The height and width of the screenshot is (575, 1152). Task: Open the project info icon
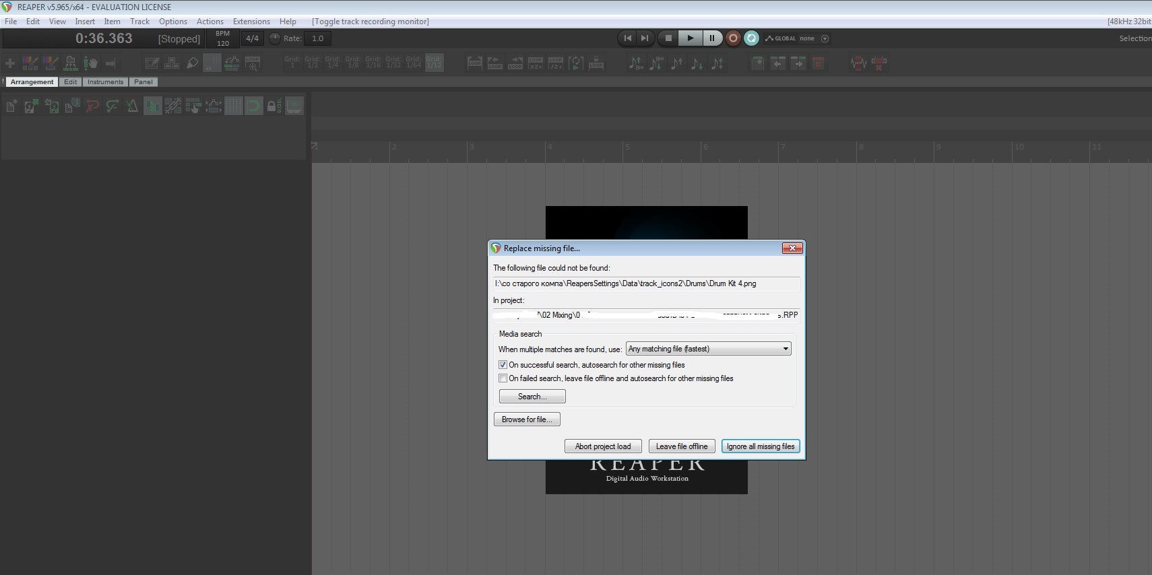pyautogui.click(x=71, y=106)
